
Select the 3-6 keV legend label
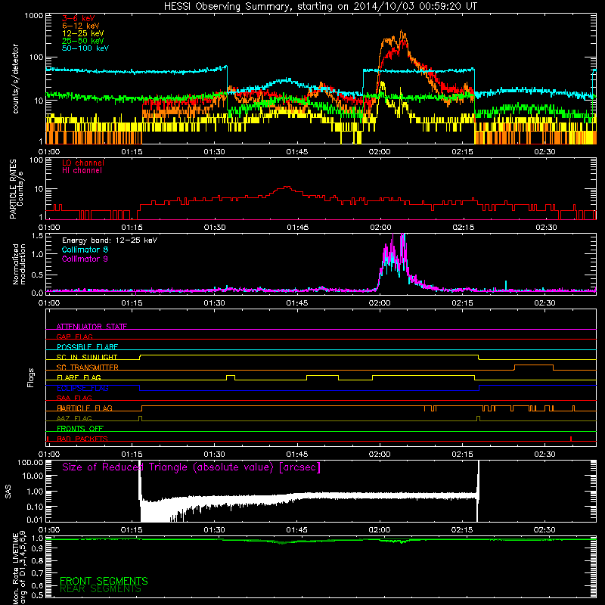click(79, 18)
